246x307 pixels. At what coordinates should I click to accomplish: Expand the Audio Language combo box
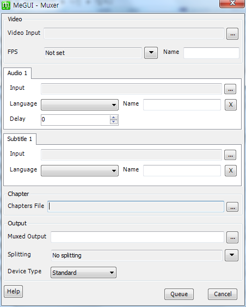[79, 105]
